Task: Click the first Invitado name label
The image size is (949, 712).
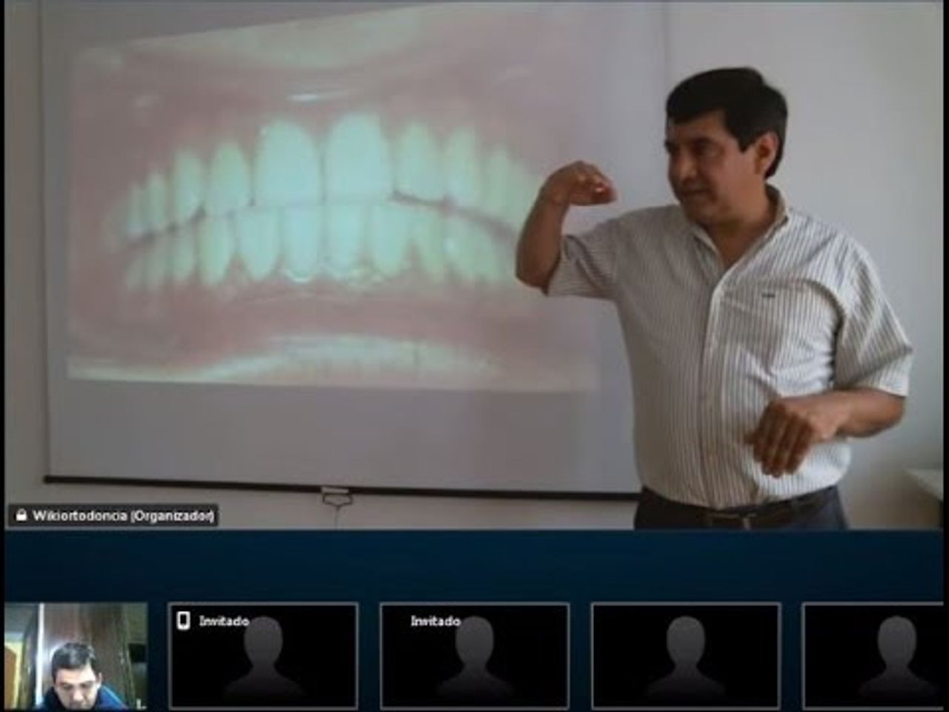Action: coord(224,621)
